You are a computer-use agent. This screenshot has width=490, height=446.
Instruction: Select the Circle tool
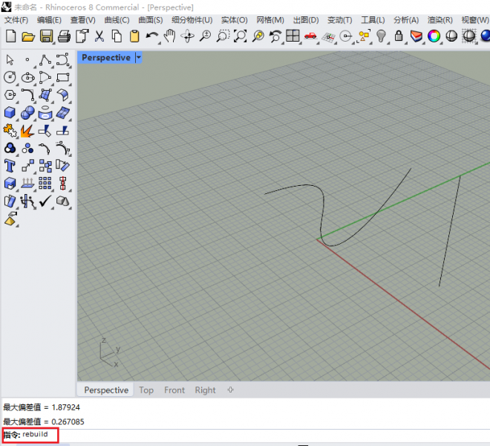(x=10, y=77)
